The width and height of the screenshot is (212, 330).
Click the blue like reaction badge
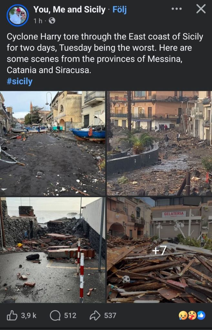point(201,315)
